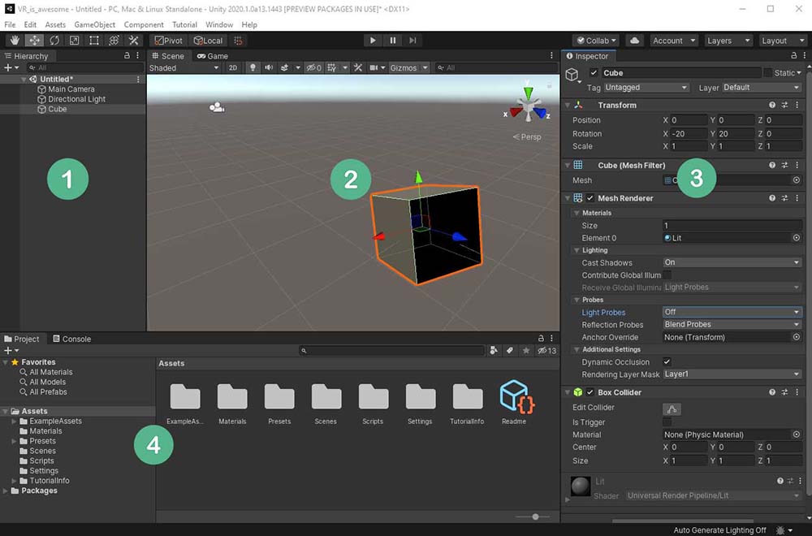Toggle scene lighting with the lightbulb icon
812x536 pixels.
[x=253, y=68]
